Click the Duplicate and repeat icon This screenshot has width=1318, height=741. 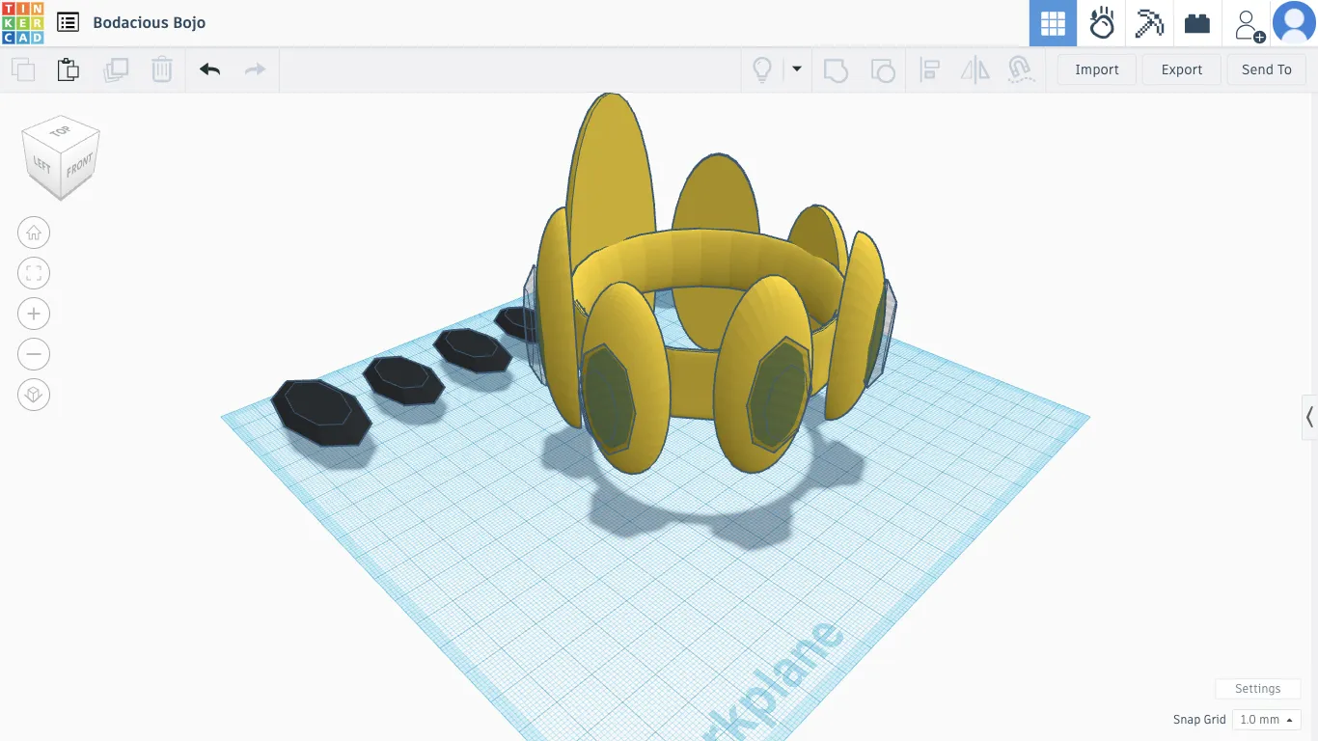[116, 69]
